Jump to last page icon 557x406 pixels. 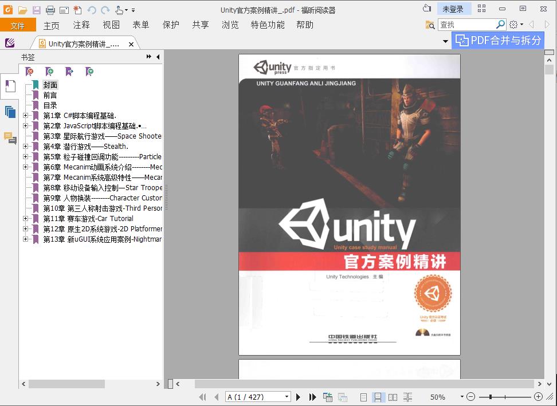click(313, 397)
